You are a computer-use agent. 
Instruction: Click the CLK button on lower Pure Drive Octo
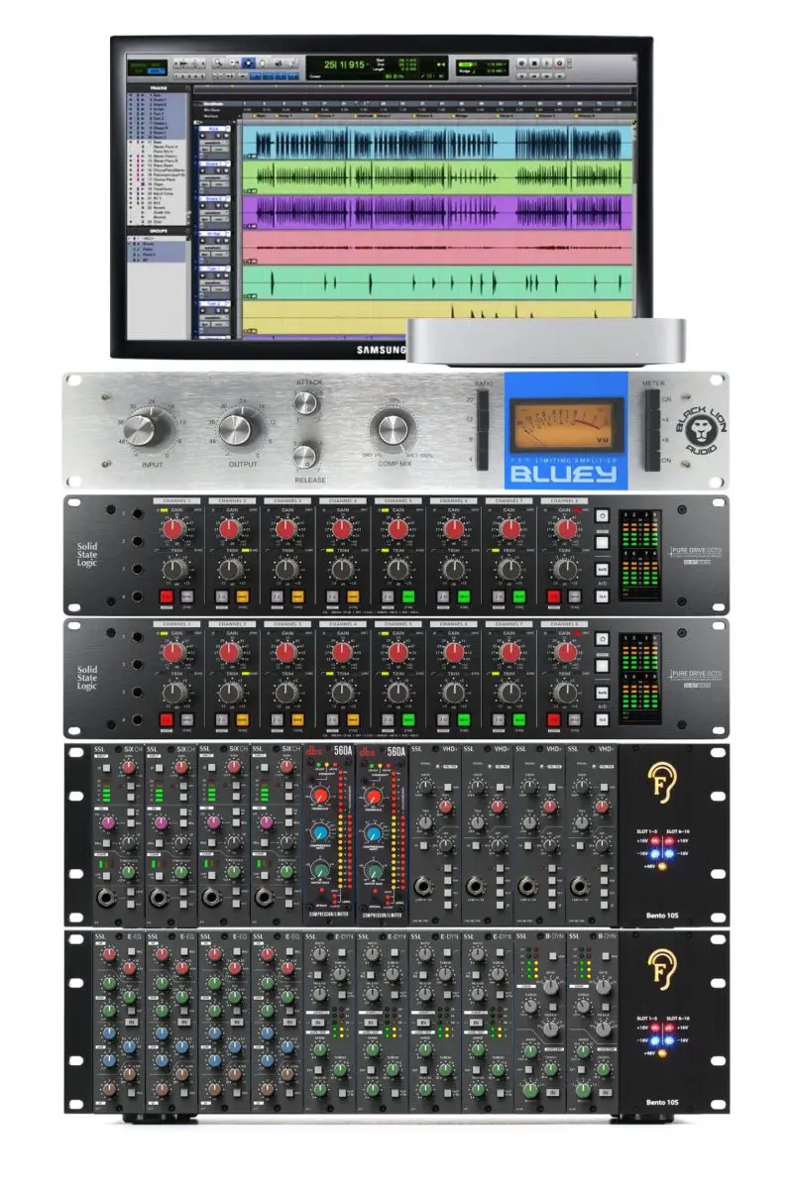[602, 719]
